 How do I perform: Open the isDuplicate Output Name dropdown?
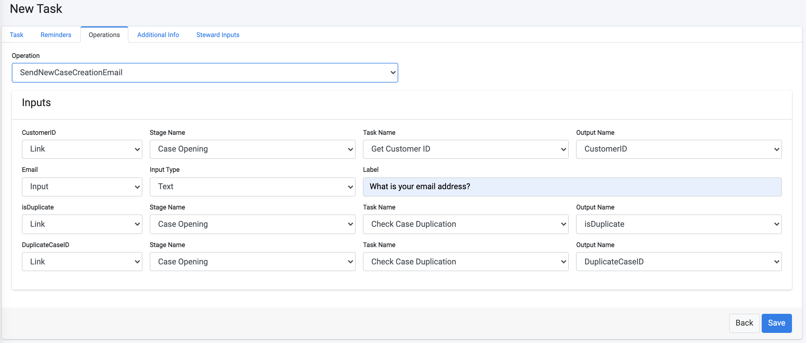(x=678, y=224)
